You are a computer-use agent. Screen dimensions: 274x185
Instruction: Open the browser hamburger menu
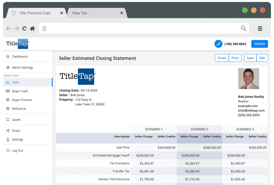[260, 28]
